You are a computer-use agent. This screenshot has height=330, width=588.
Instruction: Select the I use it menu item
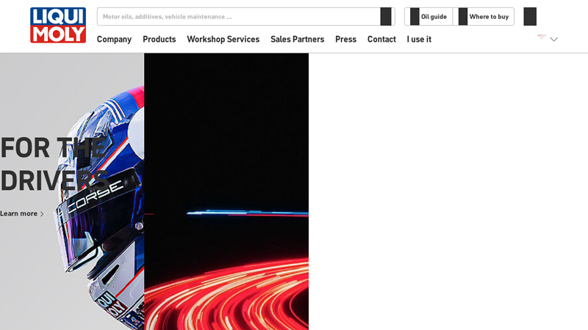pyautogui.click(x=419, y=40)
